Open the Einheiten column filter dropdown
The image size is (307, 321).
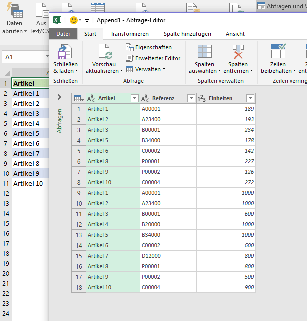click(250, 98)
